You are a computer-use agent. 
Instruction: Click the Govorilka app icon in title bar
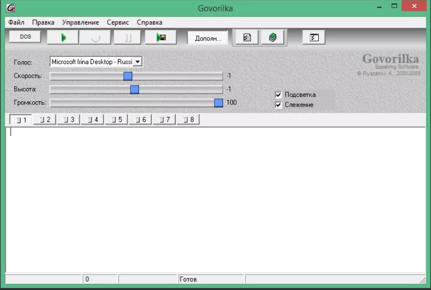coord(10,8)
